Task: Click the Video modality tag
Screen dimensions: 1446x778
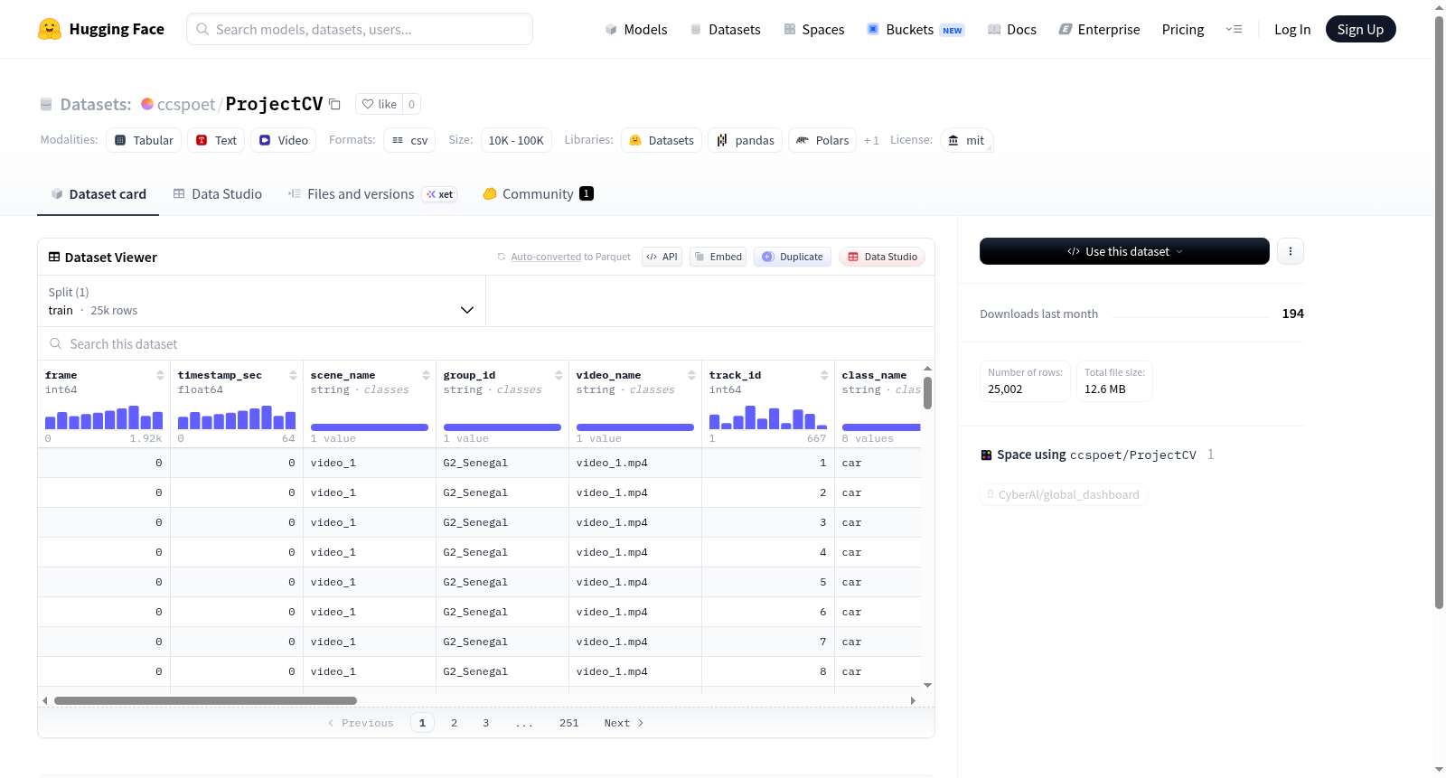Action: pyautogui.click(x=284, y=140)
